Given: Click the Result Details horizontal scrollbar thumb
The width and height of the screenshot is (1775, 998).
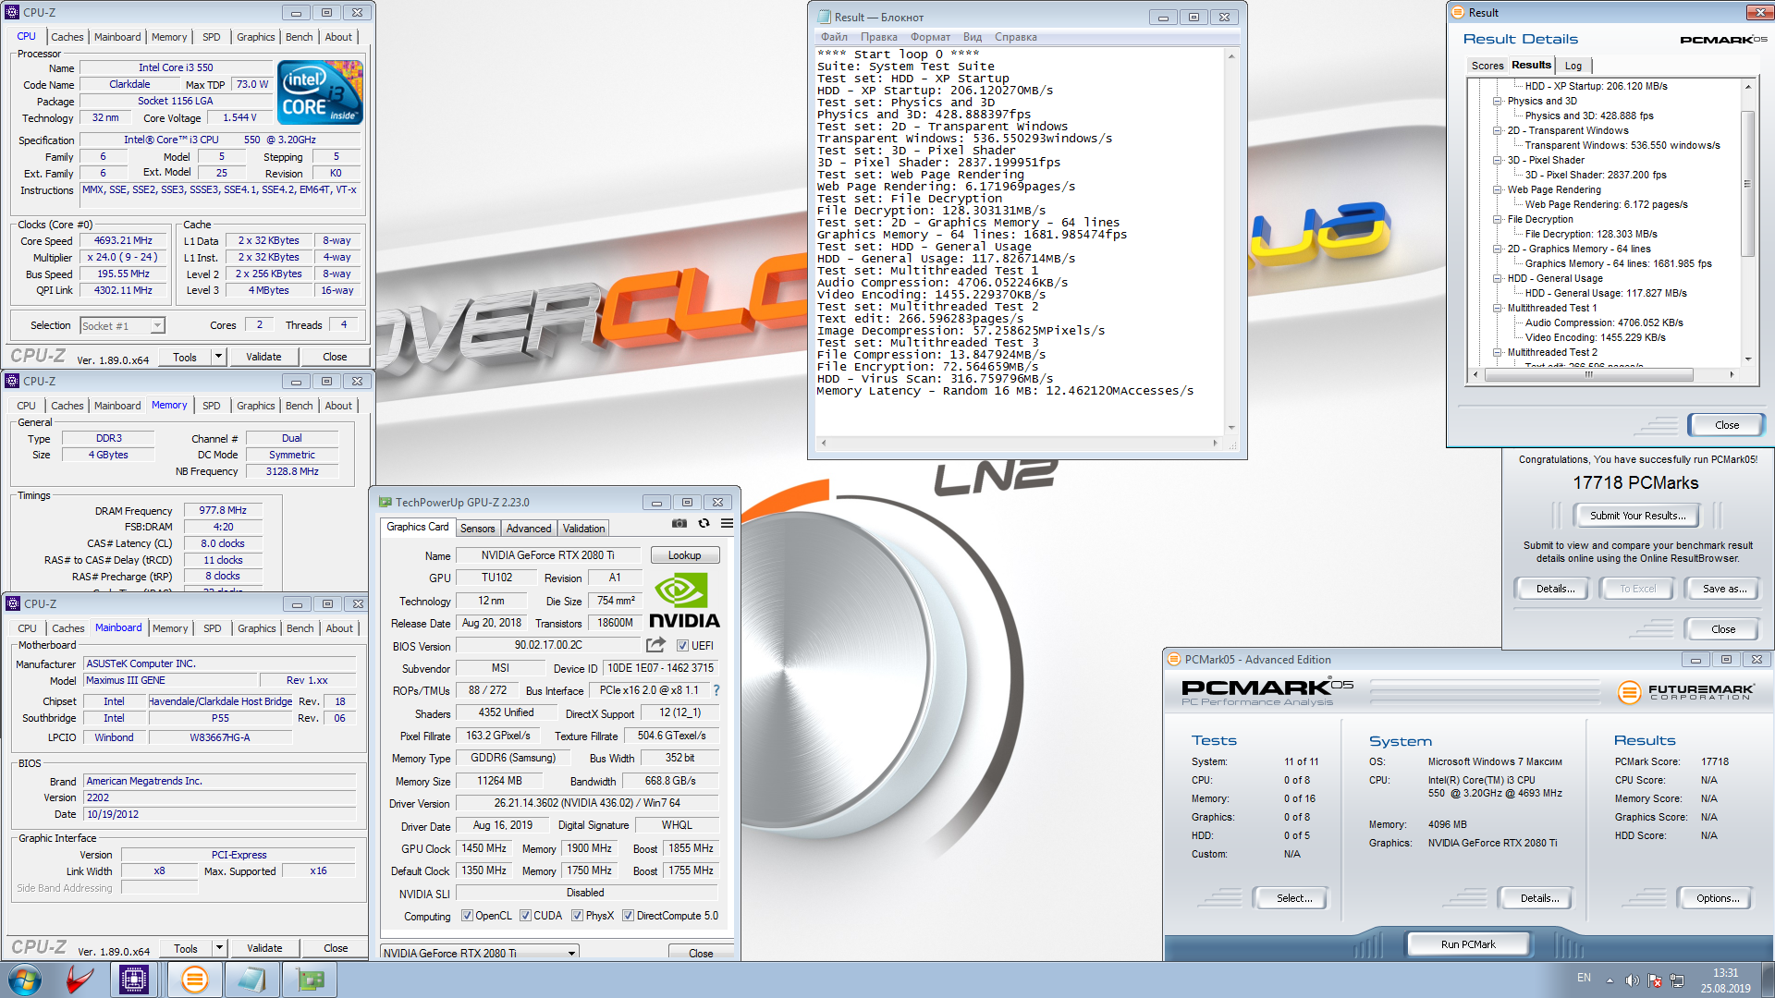Looking at the screenshot, I should pyautogui.click(x=1588, y=374).
